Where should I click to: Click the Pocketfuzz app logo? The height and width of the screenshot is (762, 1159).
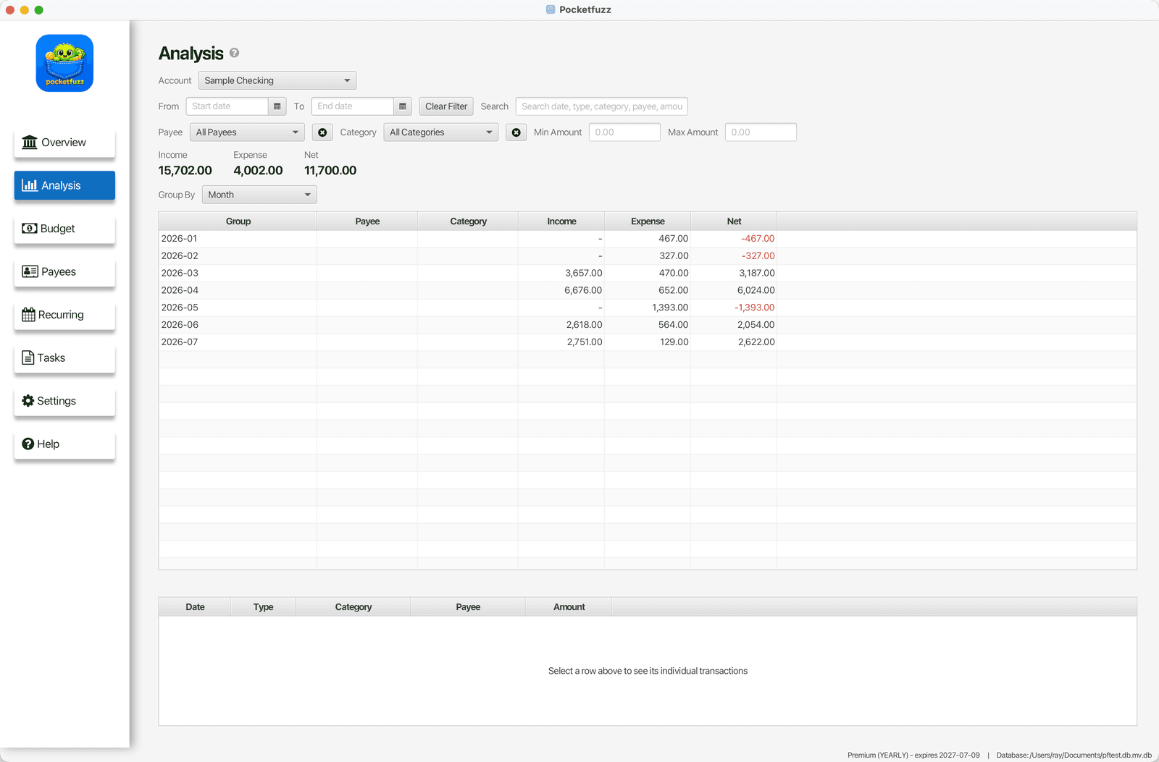tap(64, 63)
